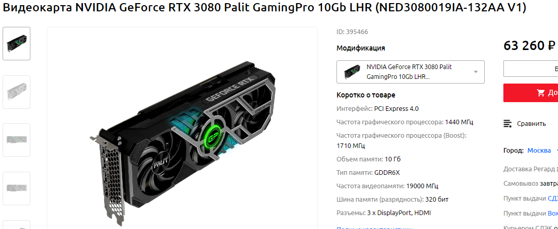Click the product title heading

[x=264, y=8]
